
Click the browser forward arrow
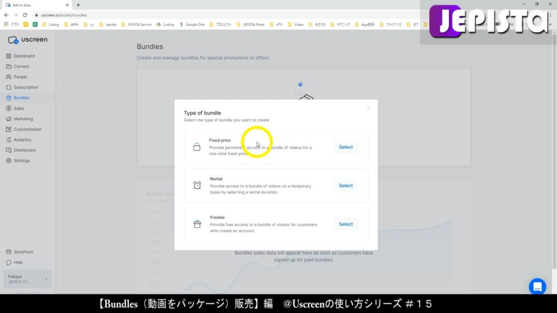pos(16,15)
